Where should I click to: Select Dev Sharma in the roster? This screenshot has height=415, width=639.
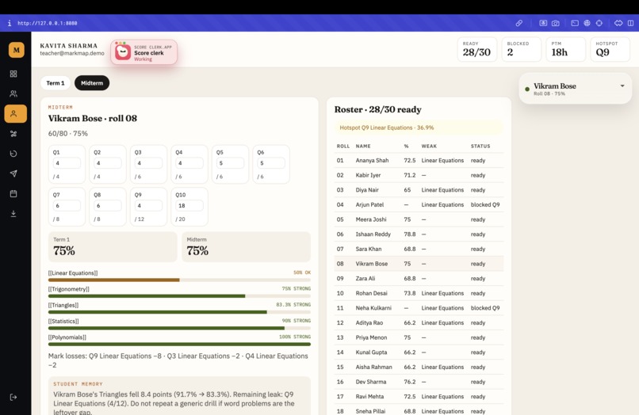coord(419,382)
